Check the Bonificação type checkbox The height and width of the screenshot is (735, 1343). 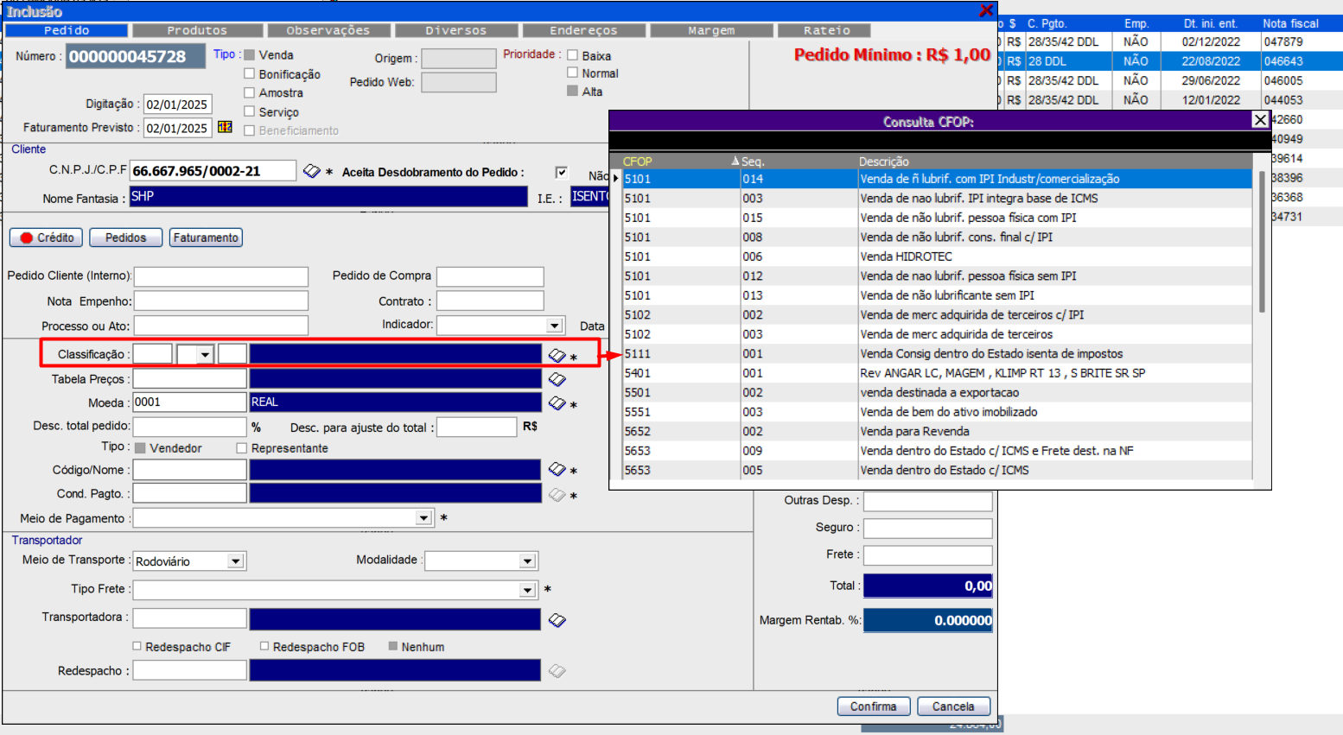[250, 74]
